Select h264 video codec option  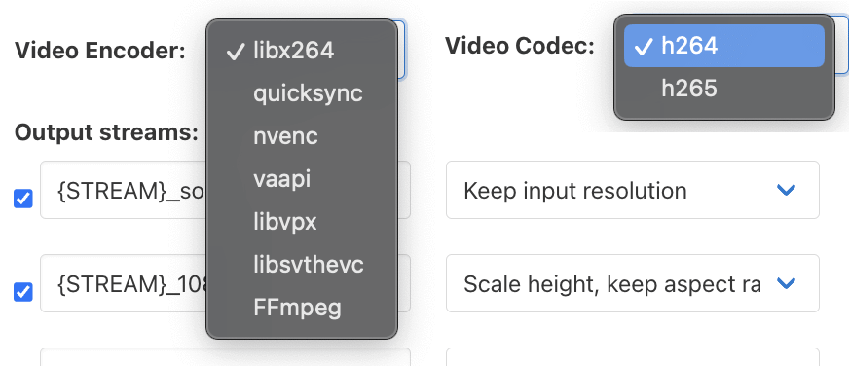click(x=724, y=46)
